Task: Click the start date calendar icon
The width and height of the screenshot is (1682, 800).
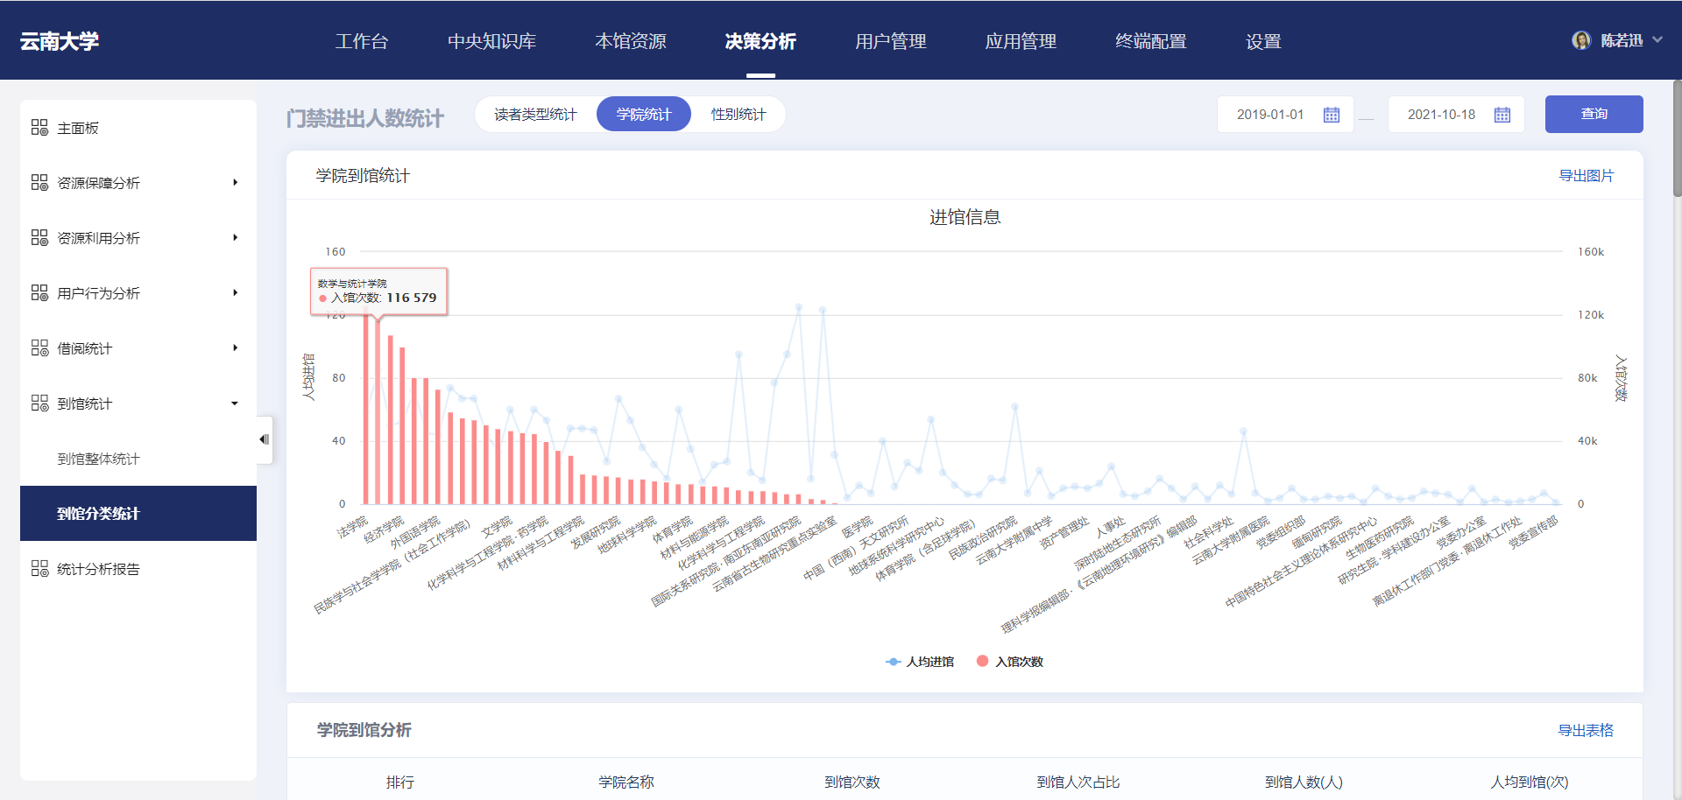Action: (x=1331, y=115)
